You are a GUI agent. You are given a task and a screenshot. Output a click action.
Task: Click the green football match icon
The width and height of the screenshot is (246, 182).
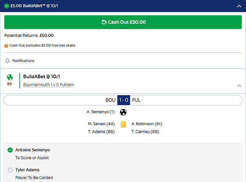click(x=10, y=77)
